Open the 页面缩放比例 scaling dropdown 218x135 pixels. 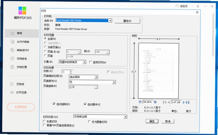tap(96, 77)
